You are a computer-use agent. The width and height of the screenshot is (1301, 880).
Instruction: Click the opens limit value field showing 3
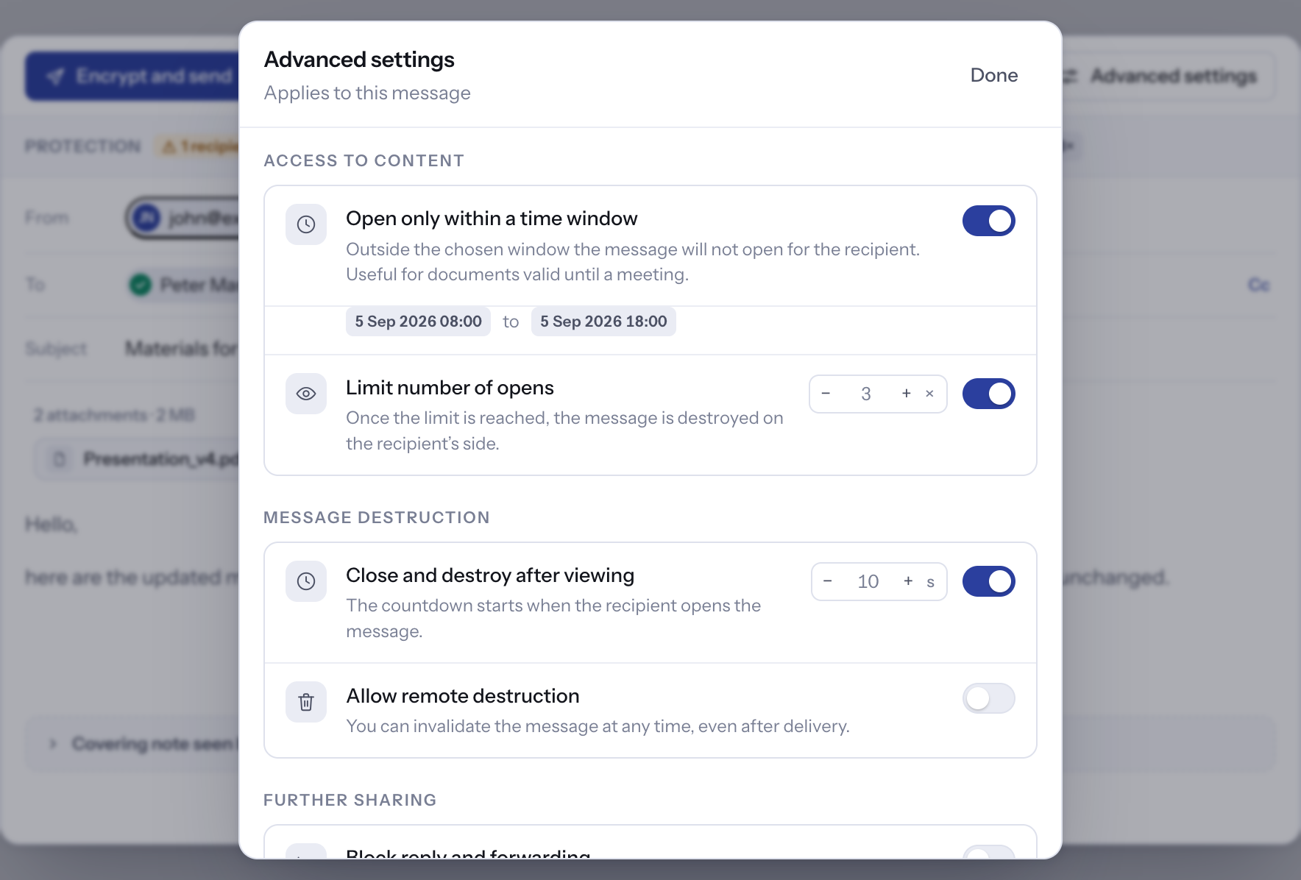coord(866,394)
